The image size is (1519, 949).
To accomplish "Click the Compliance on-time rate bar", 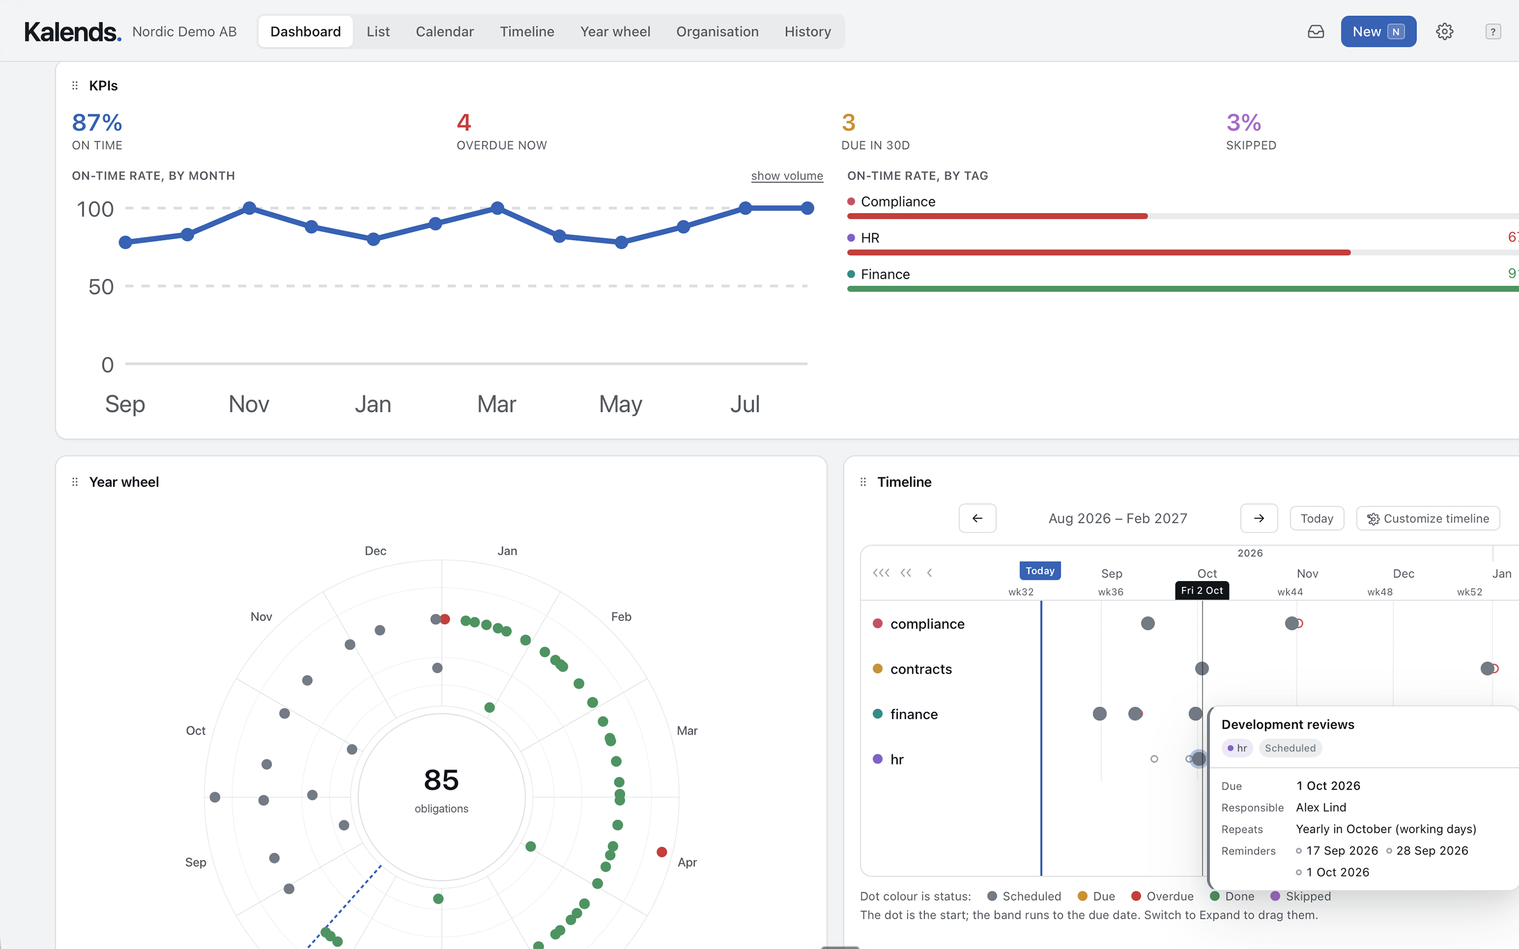I will click(1183, 216).
